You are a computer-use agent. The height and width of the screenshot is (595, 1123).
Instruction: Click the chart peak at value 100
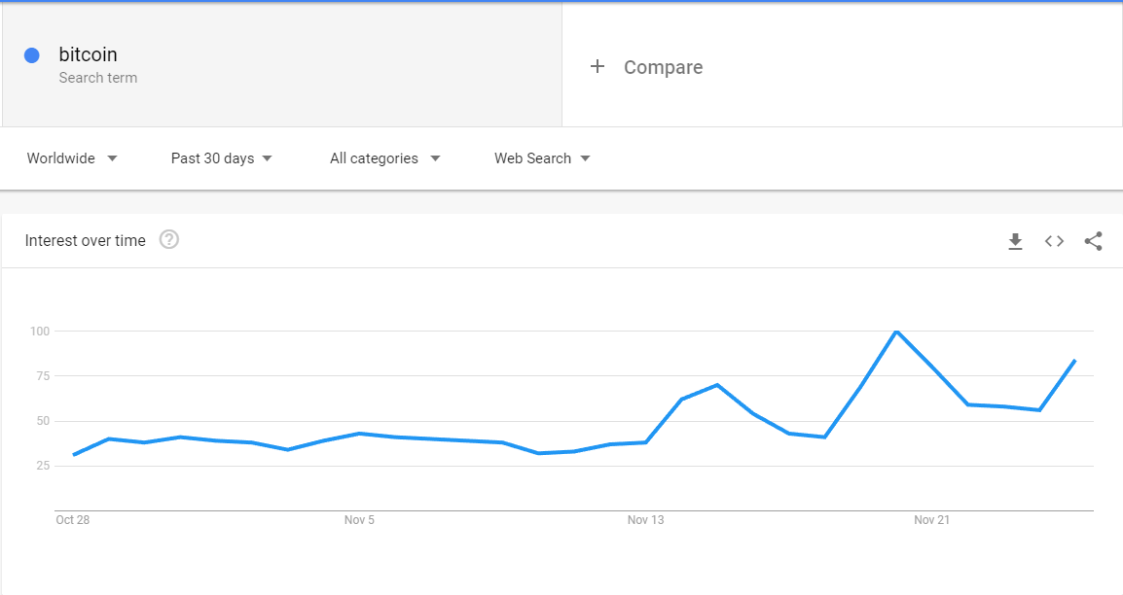[x=896, y=332]
